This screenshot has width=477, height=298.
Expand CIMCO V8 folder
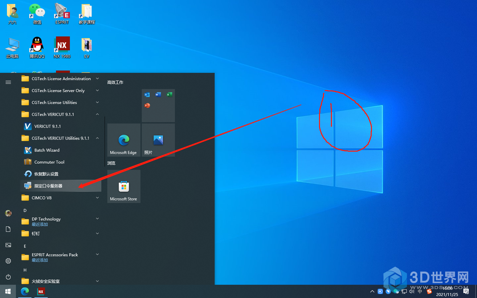[61, 198]
